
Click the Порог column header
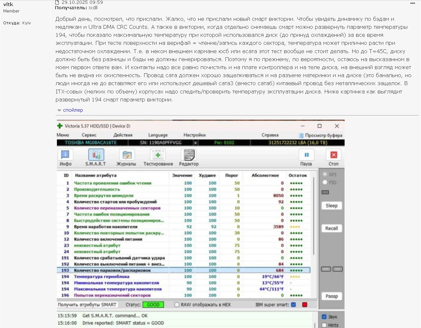click(x=232, y=175)
